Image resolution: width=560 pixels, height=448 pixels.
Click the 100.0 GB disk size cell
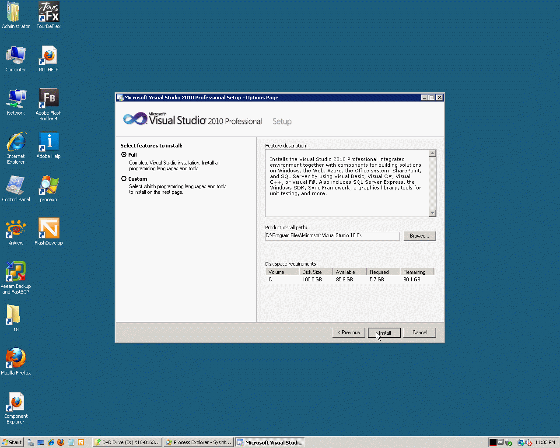tap(312, 280)
